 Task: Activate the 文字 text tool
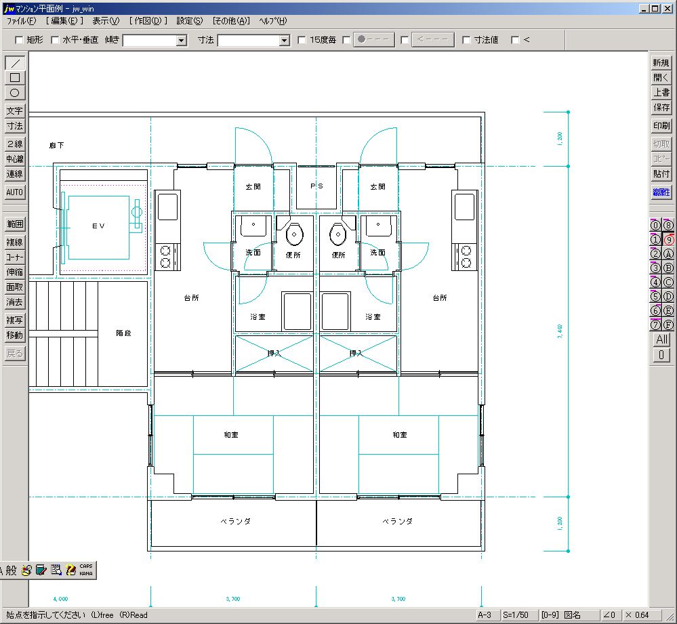click(x=15, y=110)
